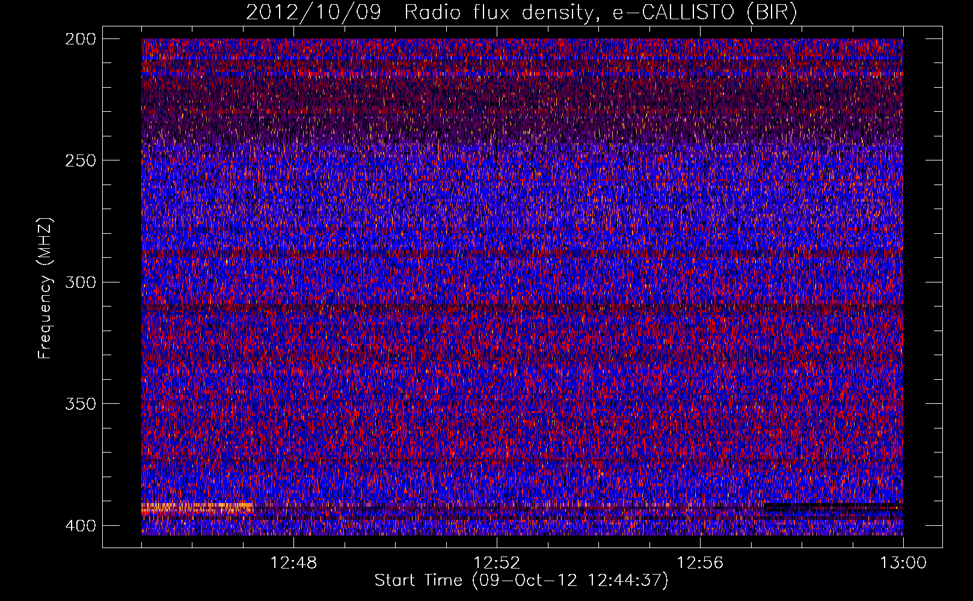Click the '12:56' time axis label

[x=700, y=563]
